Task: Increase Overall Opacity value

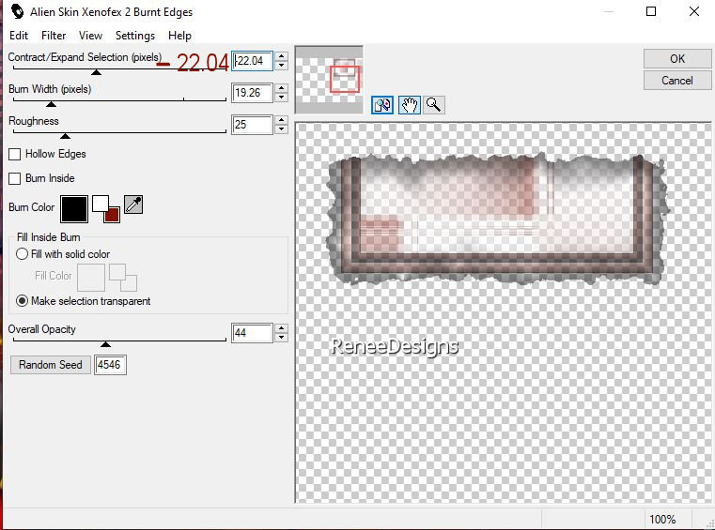Action: coord(281,328)
